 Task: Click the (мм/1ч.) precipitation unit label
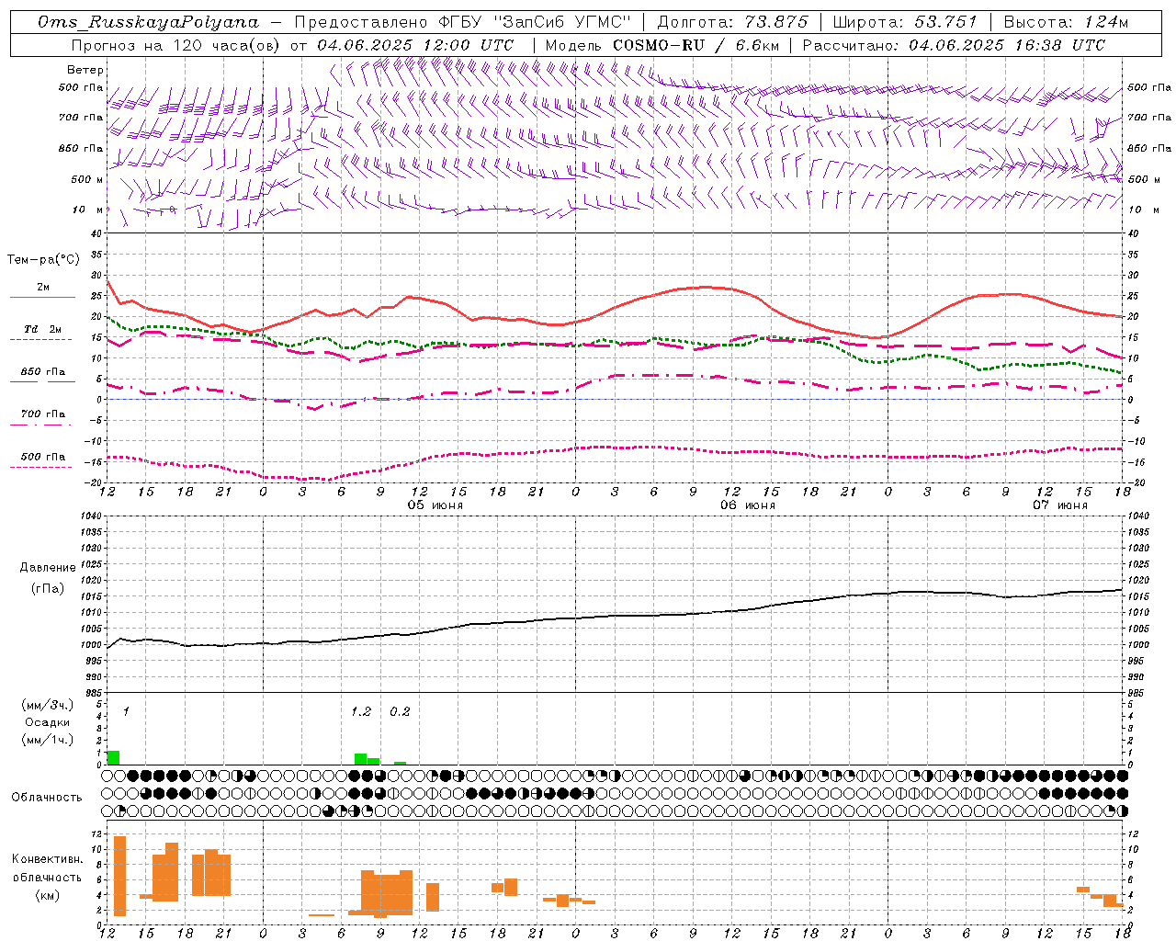click(x=47, y=740)
